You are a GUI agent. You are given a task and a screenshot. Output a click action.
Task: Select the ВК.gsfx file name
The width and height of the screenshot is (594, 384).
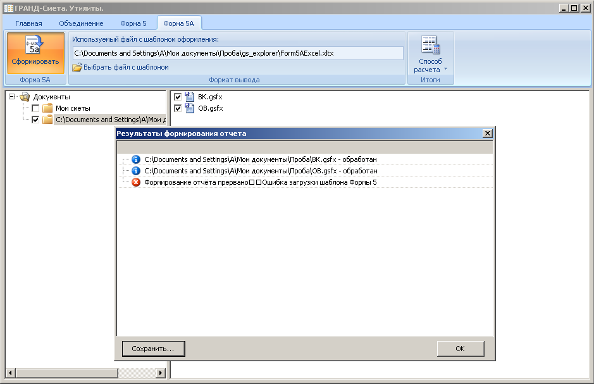(x=210, y=97)
